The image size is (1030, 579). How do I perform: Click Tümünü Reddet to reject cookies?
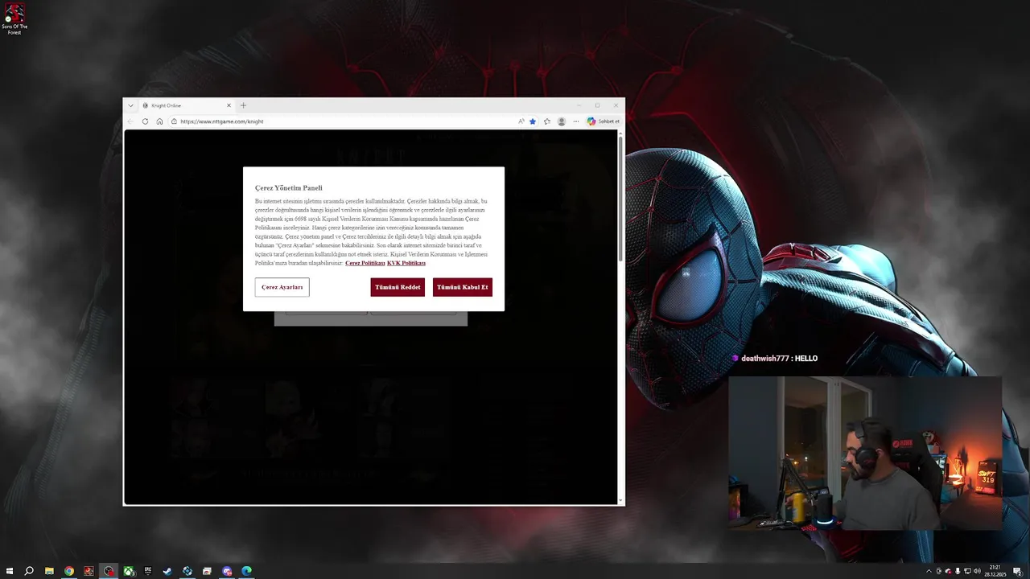coord(398,287)
